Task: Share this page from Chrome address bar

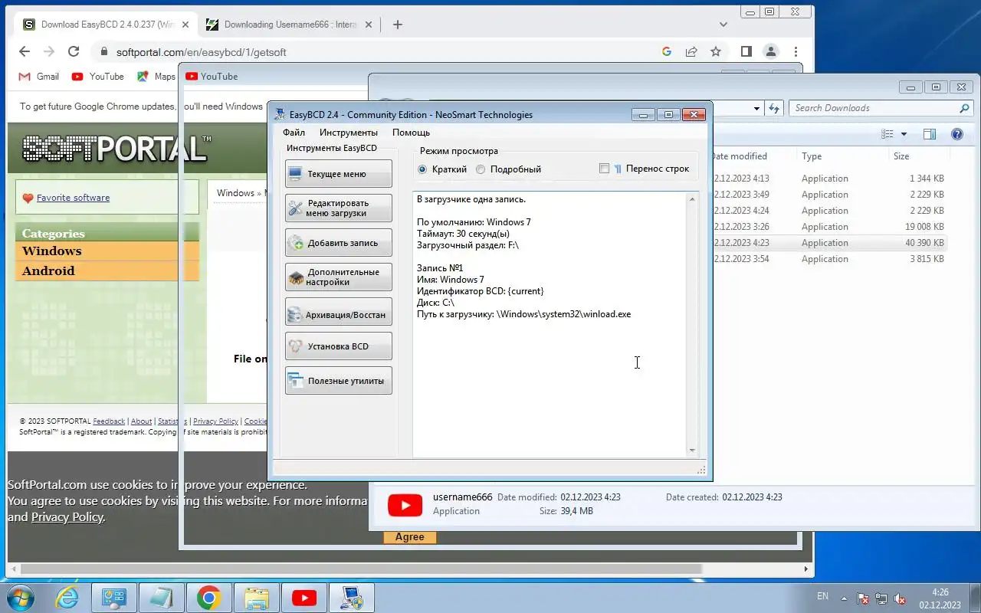Action: [x=691, y=52]
